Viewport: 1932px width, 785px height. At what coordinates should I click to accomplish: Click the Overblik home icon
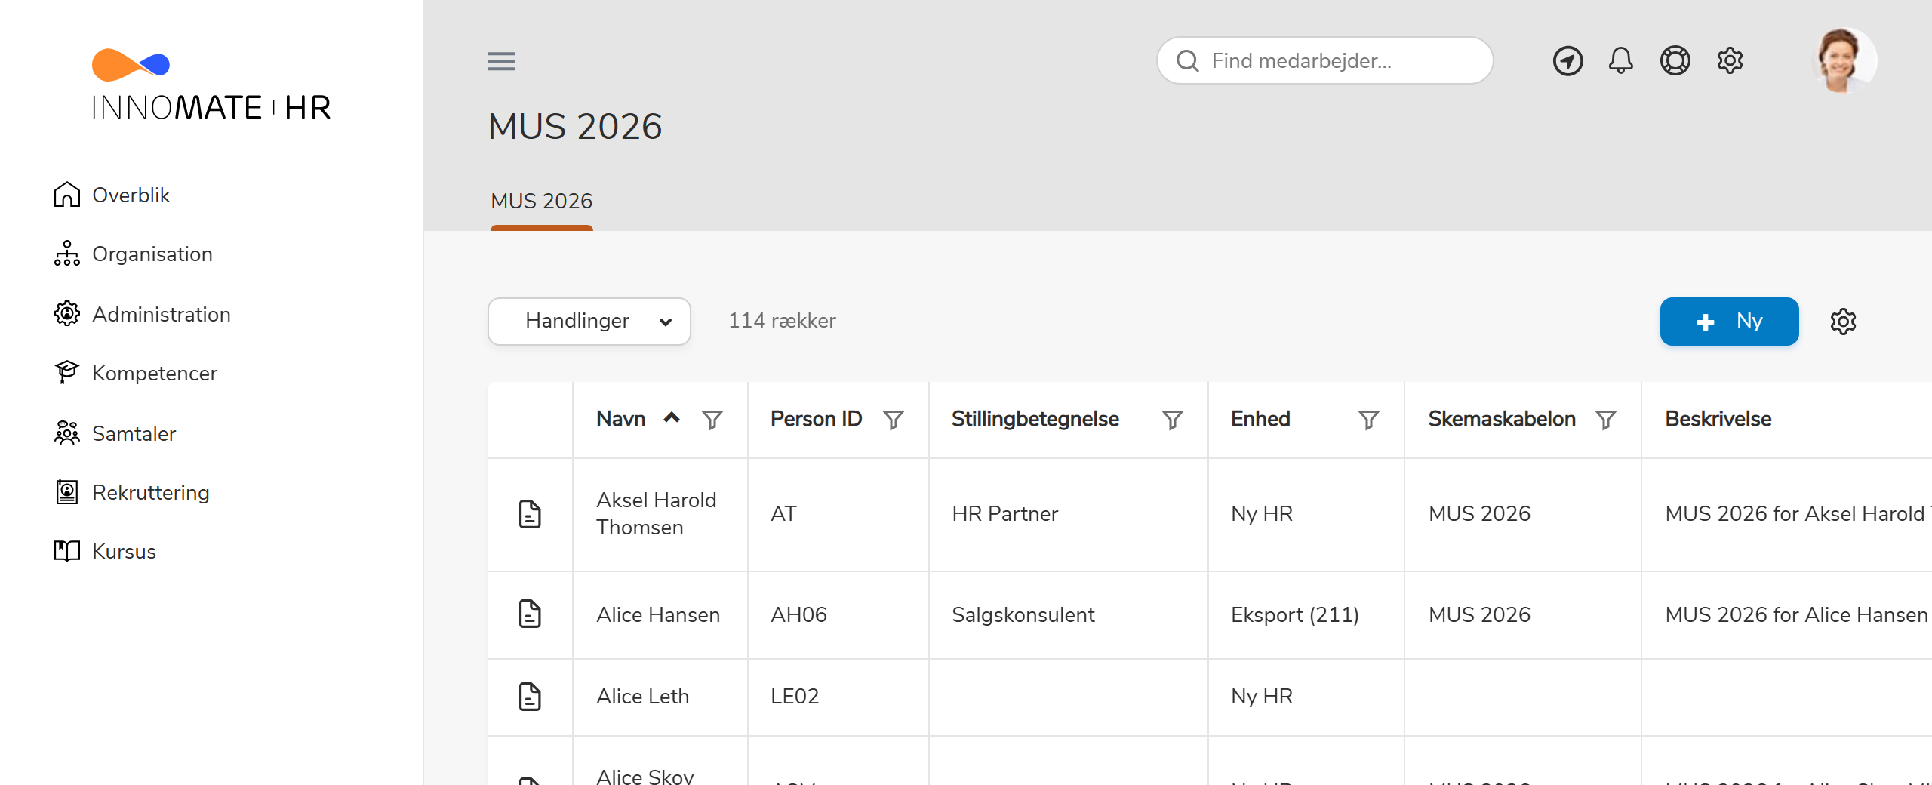(67, 195)
